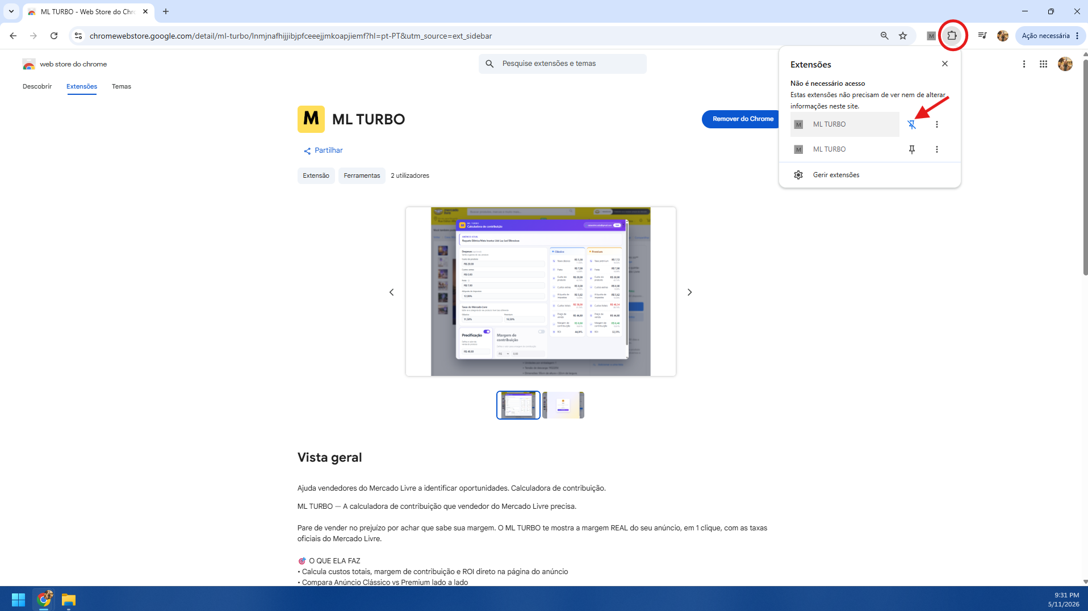
Task: Open the Windows Start menu
Action: pyautogui.click(x=18, y=600)
